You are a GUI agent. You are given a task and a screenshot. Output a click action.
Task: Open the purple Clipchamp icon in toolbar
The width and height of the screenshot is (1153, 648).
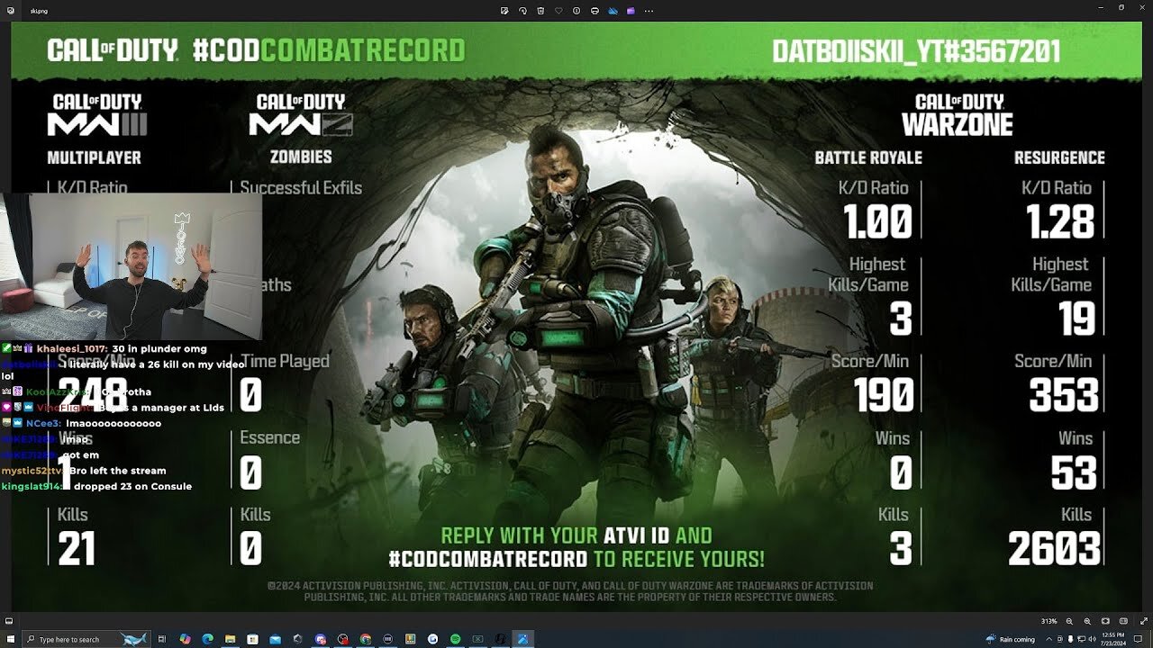point(631,11)
